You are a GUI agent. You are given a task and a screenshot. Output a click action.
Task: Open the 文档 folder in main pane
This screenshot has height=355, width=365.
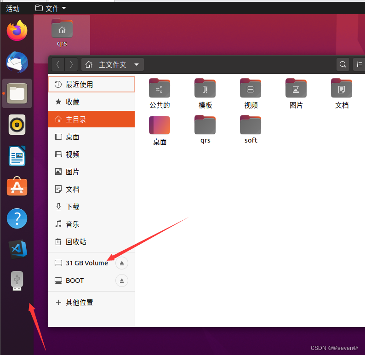point(342,94)
